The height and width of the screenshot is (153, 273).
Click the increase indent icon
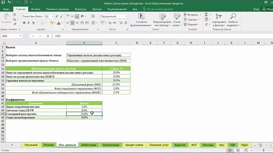click(87, 23)
